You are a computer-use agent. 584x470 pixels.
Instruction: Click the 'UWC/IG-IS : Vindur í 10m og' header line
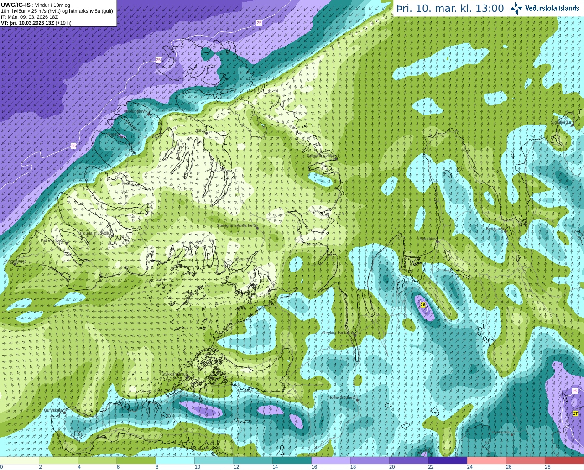pyautogui.click(x=36, y=5)
